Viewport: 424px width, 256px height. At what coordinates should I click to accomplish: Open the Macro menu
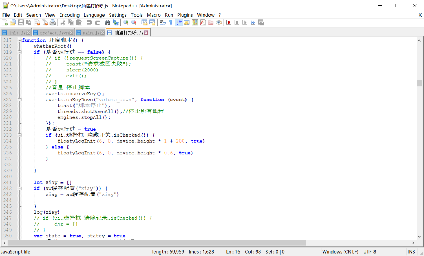(x=154, y=15)
